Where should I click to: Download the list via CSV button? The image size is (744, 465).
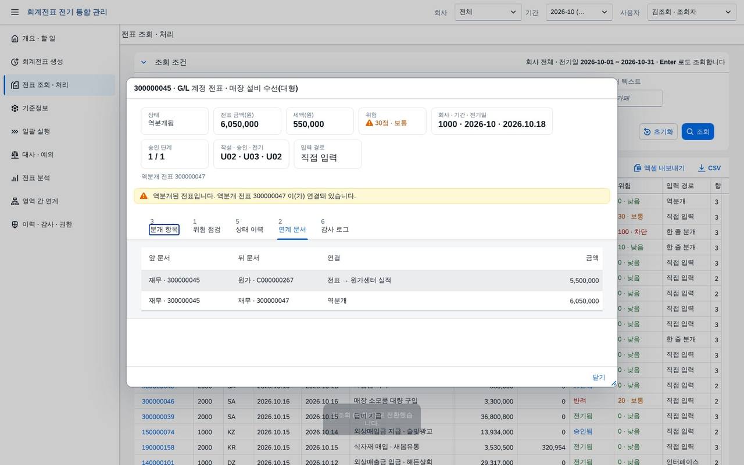coord(709,168)
